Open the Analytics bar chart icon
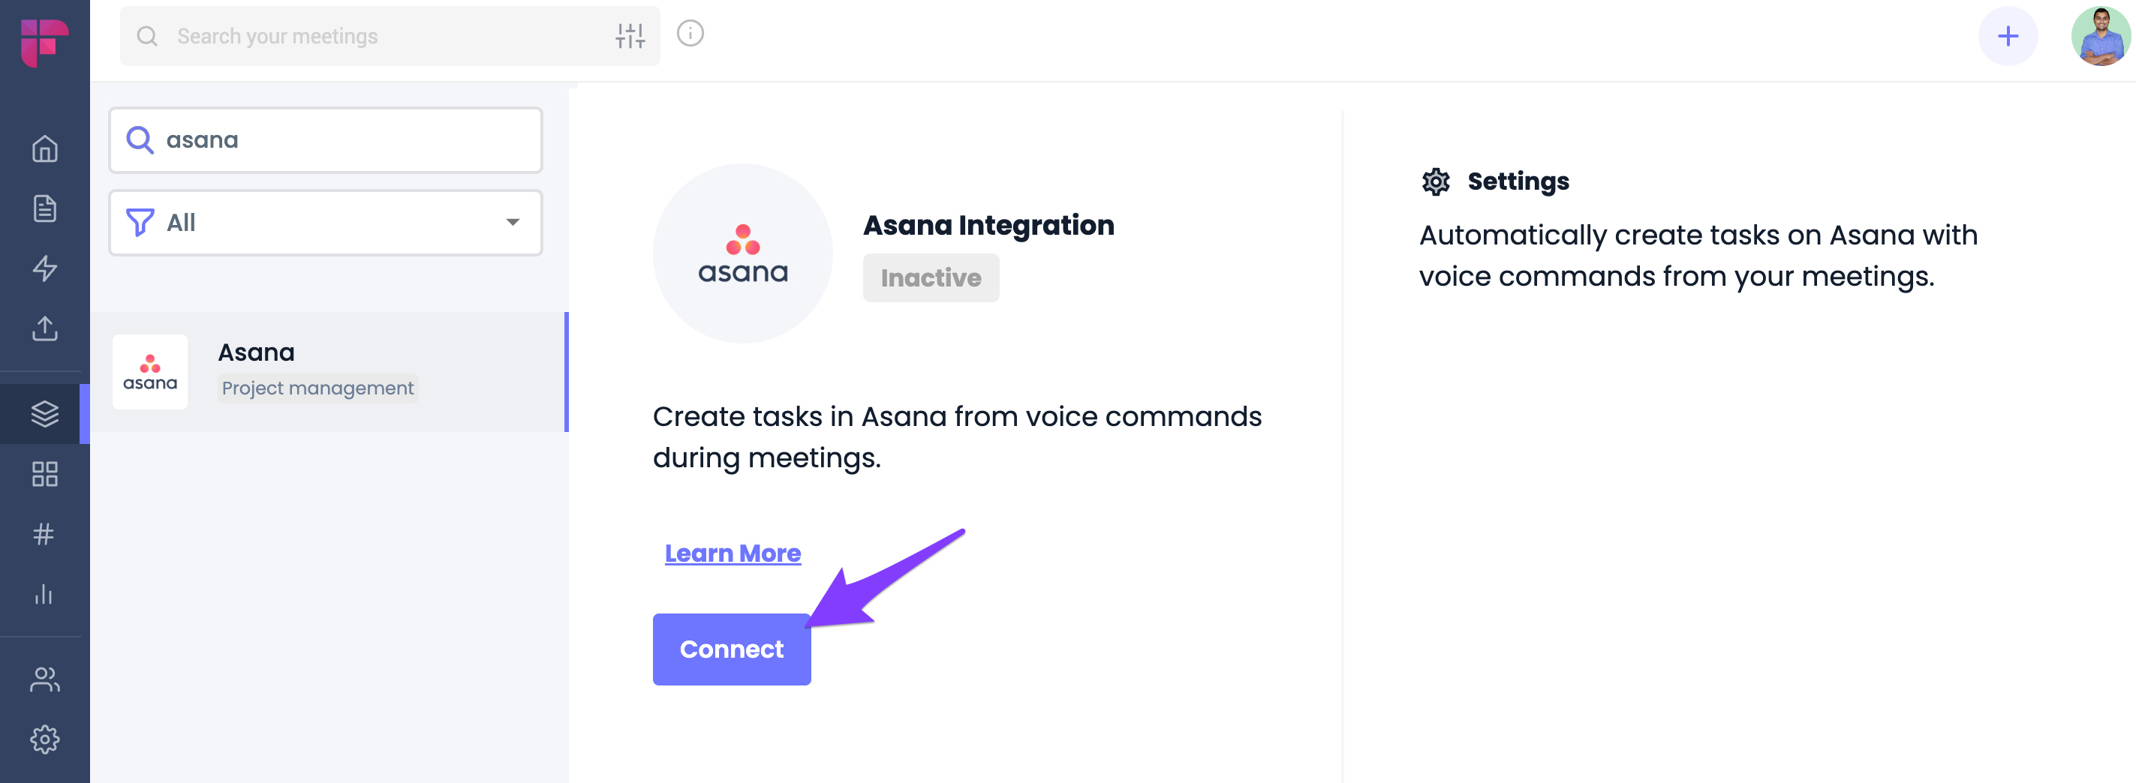 click(x=45, y=594)
